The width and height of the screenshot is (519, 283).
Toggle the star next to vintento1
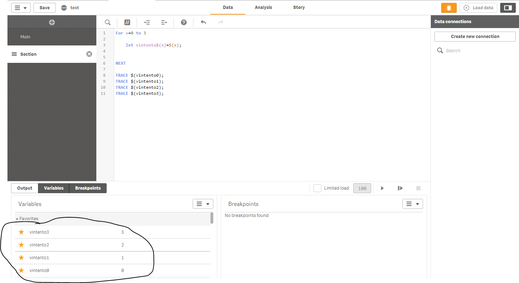tap(21, 257)
